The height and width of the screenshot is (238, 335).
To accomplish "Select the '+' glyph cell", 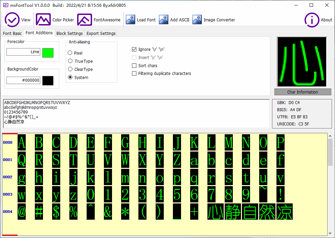I will coord(194,212).
